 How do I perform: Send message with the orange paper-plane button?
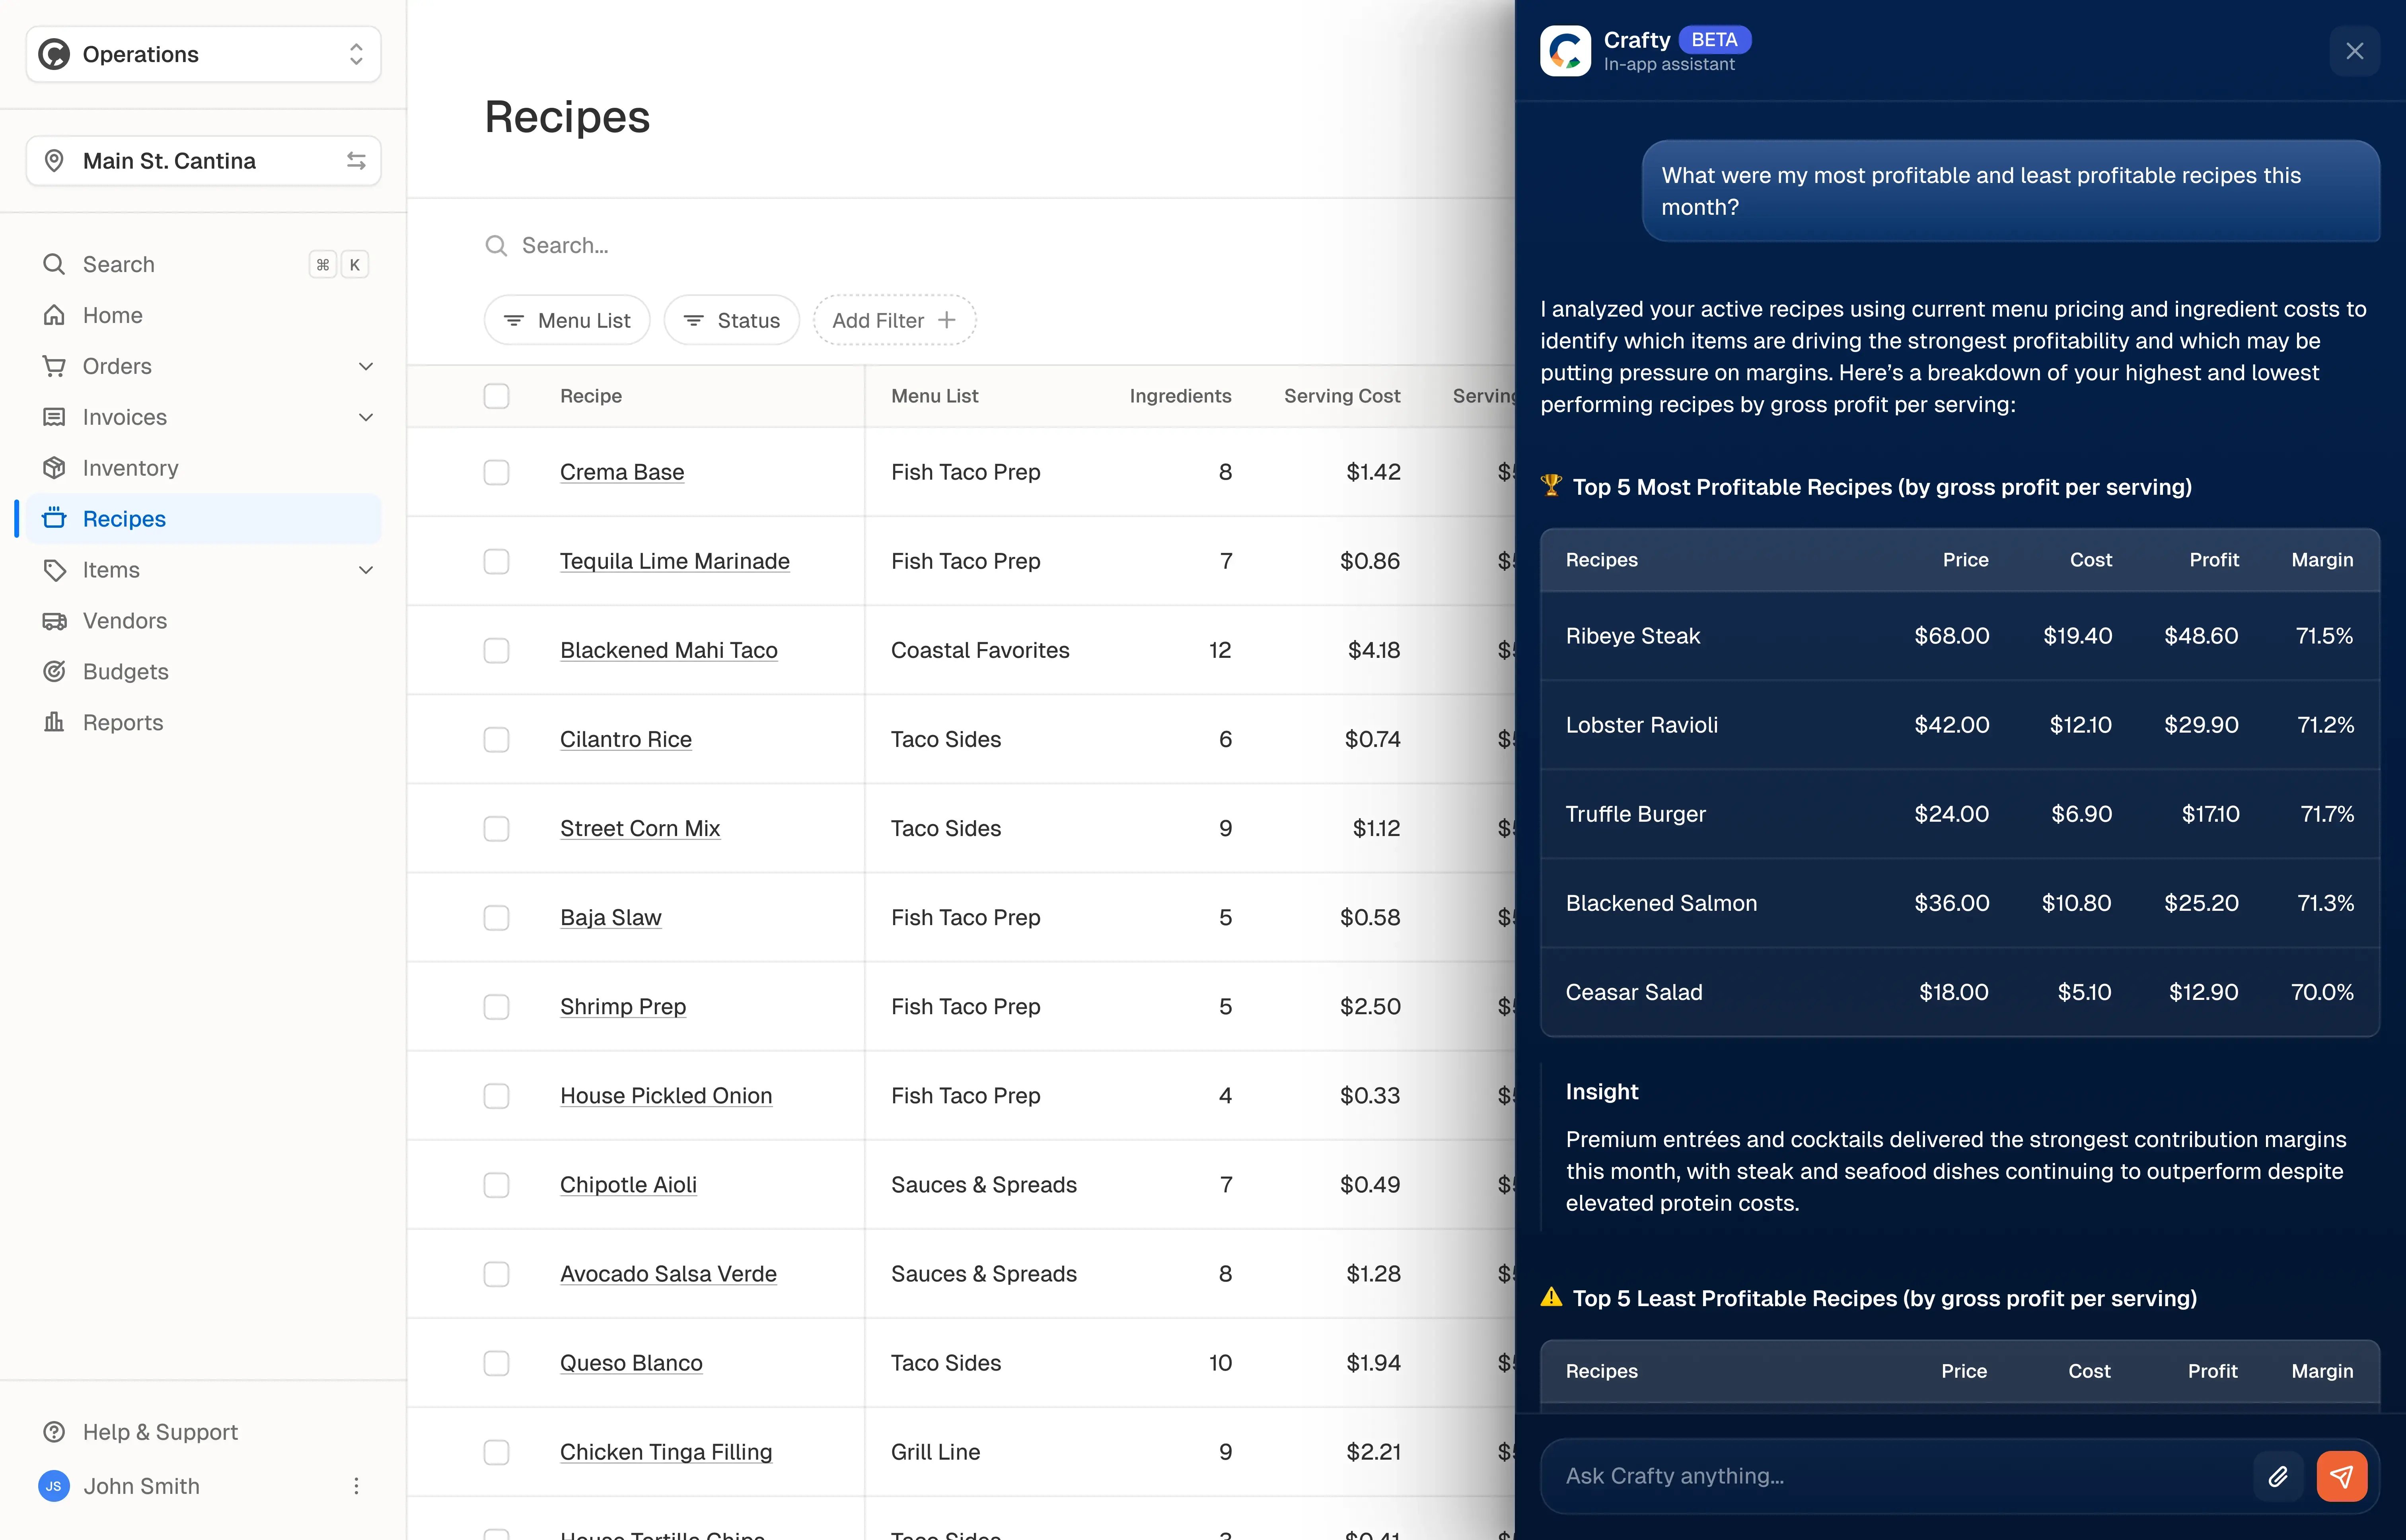click(x=2342, y=1476)
